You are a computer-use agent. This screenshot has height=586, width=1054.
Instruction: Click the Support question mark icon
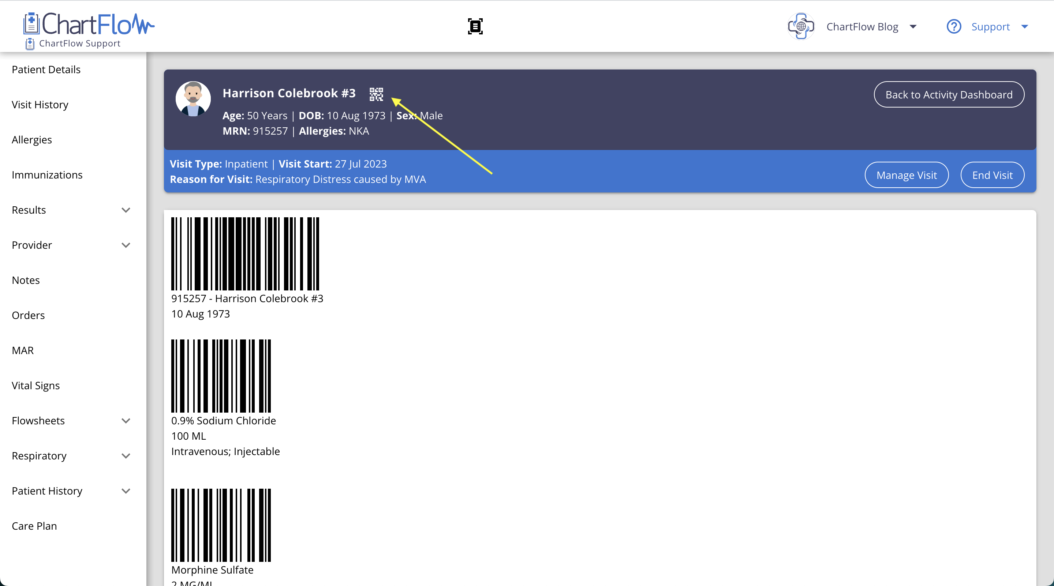point(954,27)
